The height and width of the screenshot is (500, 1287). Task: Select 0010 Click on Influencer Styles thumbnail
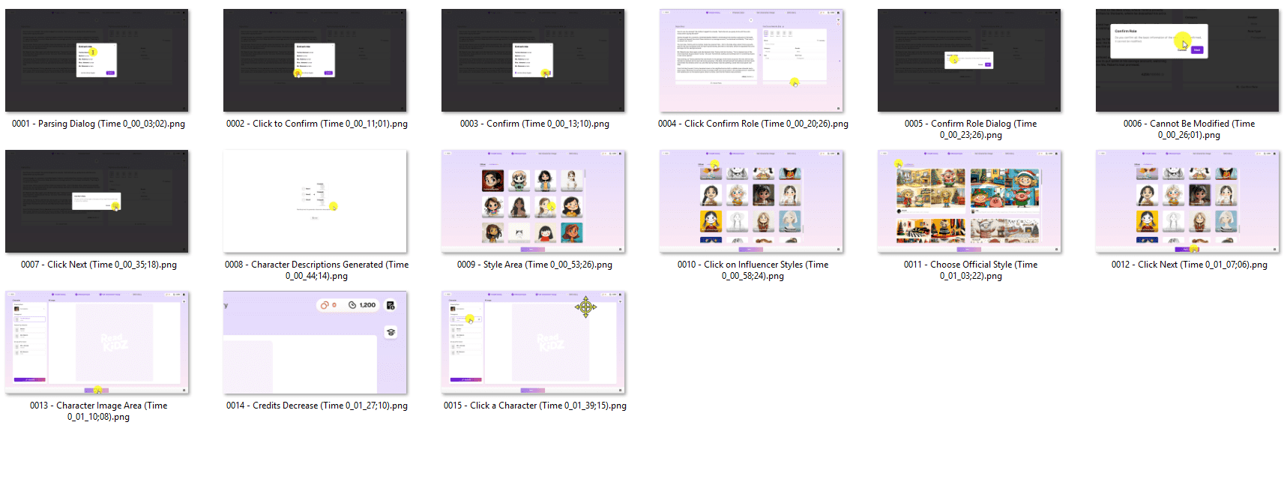[x=751, y=202]
